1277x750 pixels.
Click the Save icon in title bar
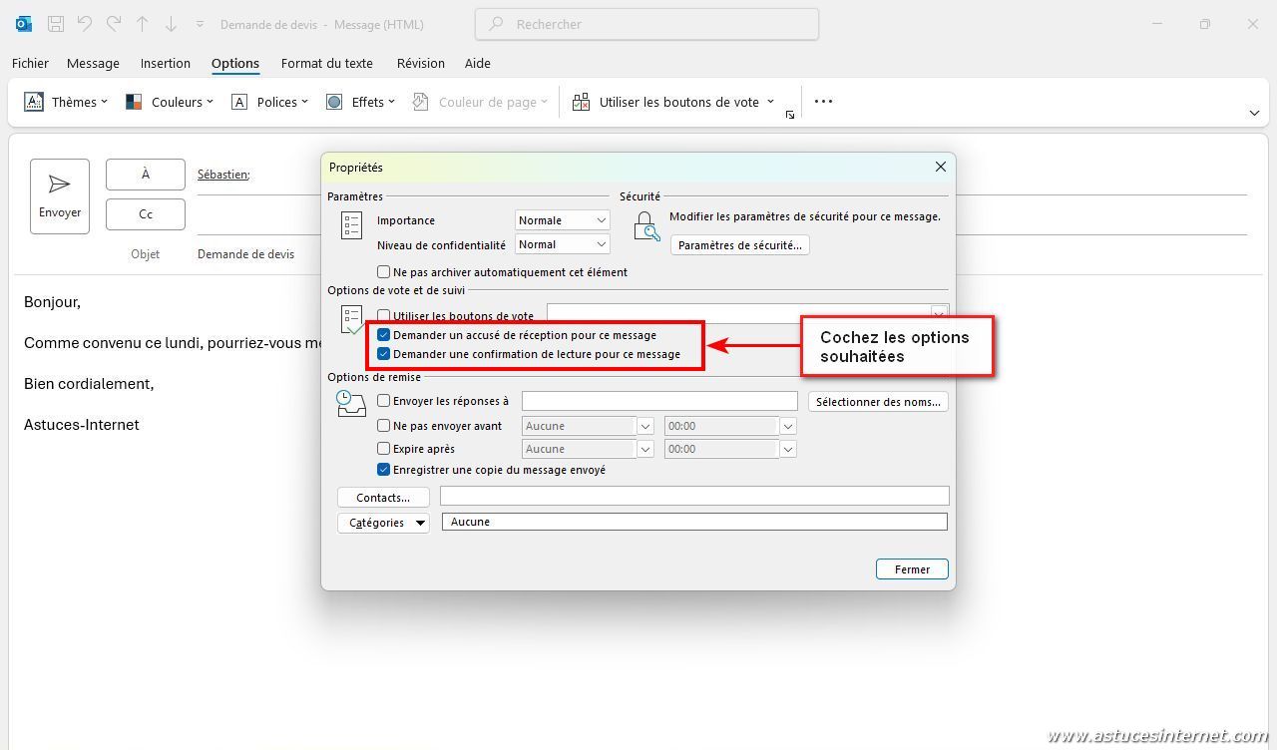coord(56,24)
